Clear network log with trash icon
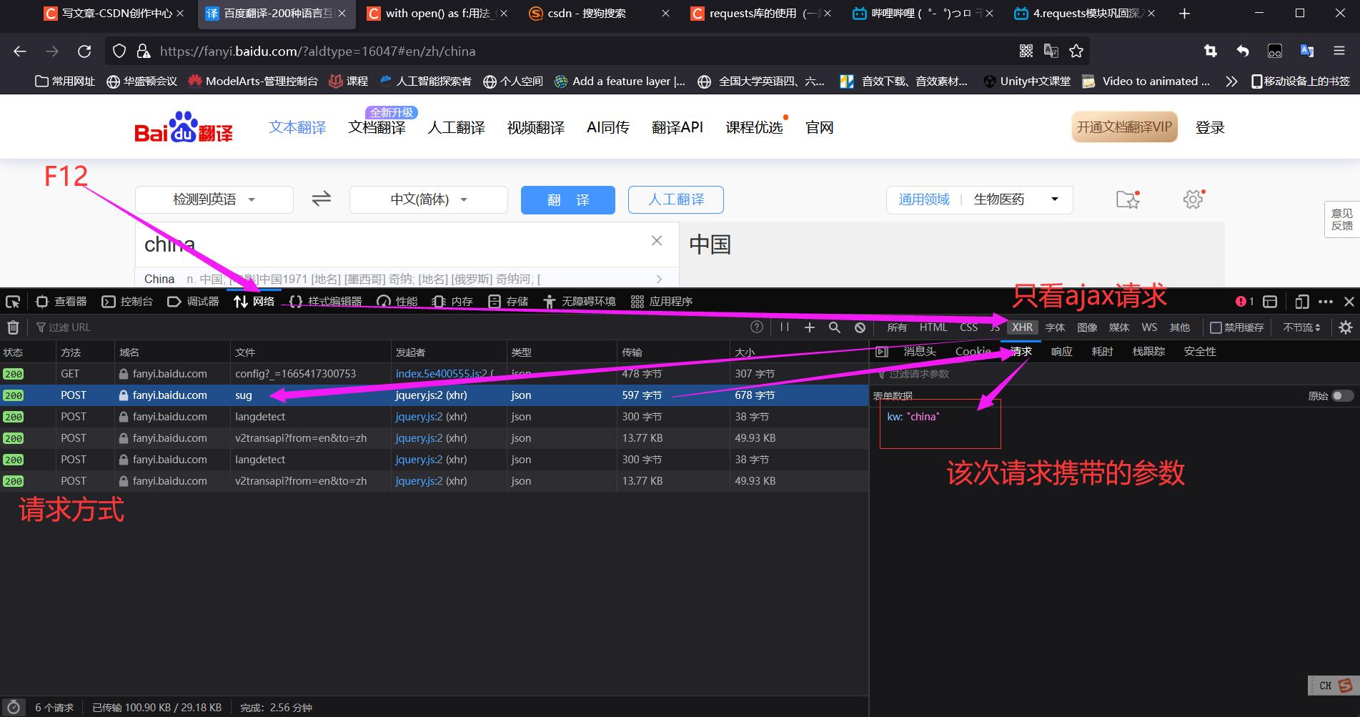 pyautogui.click(x=13, y=327)
